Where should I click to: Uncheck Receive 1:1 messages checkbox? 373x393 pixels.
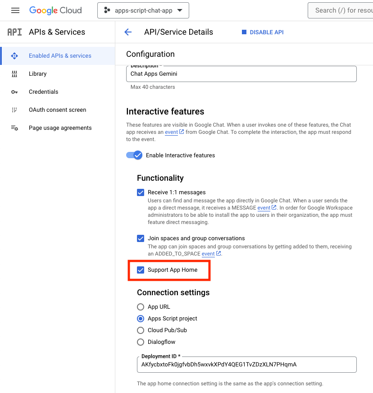(141, 192)
